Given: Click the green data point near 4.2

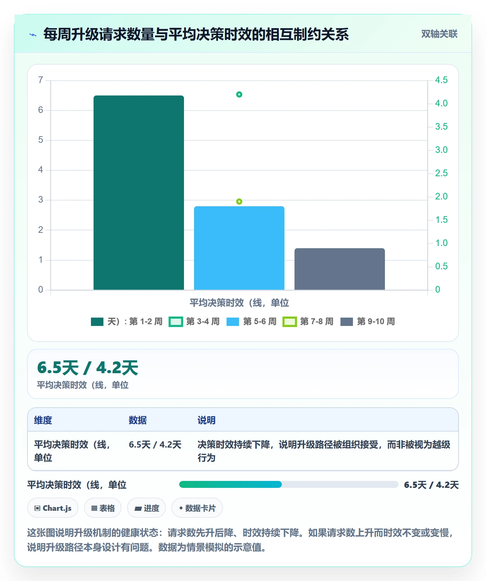Looking at the screenshot, I should click(239, 95).
